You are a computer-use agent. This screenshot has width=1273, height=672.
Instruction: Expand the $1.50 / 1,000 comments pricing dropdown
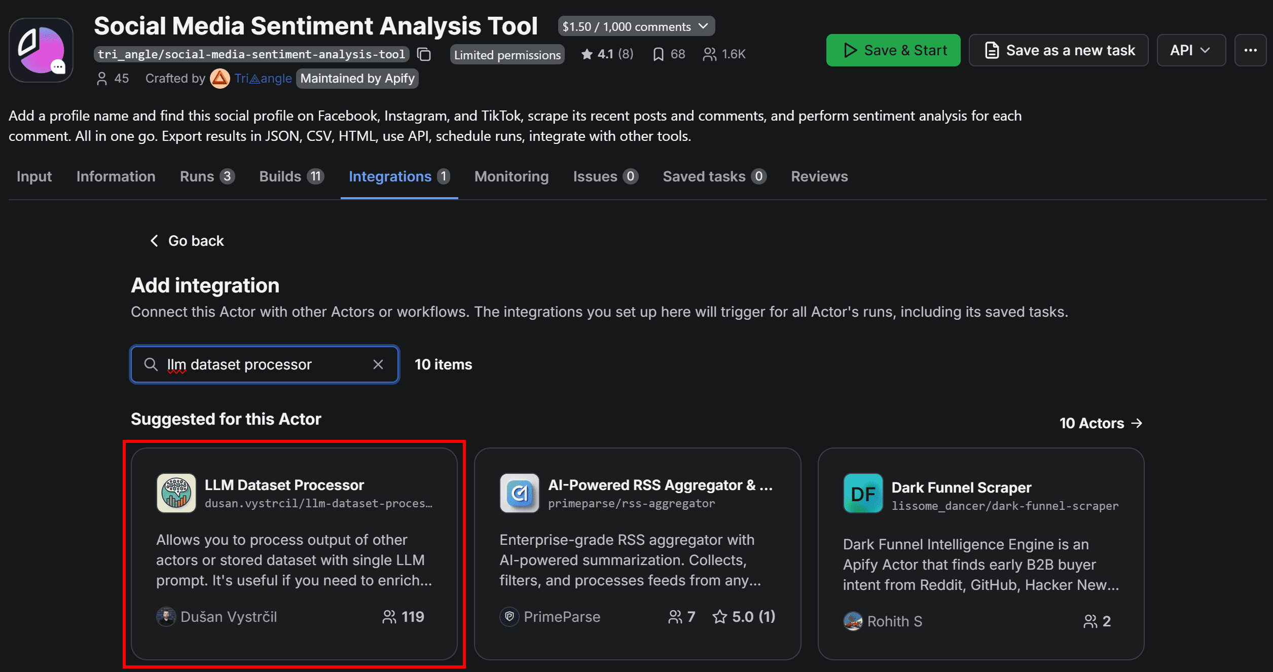tap(636, 26)
